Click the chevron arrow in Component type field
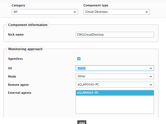166x124 pixels. click(147, 12)
